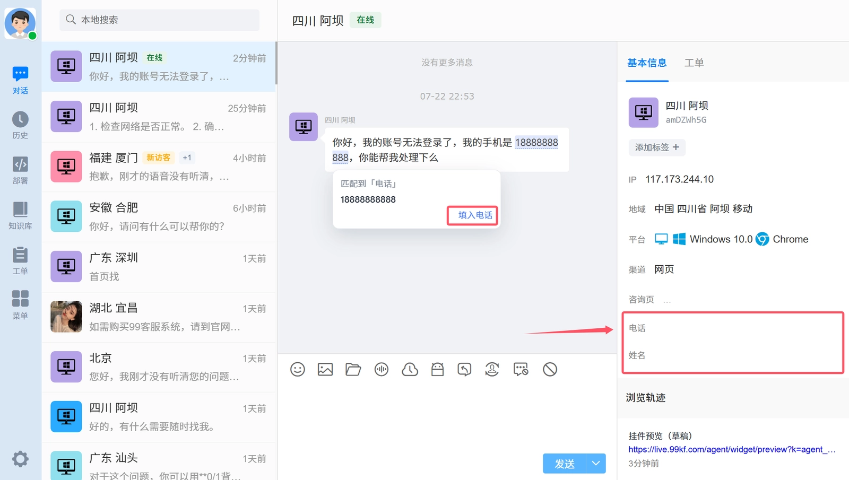Click the storefront icon in message toolbar
The height and width of the screenshot is (480, 849).
tap(437, 369)
